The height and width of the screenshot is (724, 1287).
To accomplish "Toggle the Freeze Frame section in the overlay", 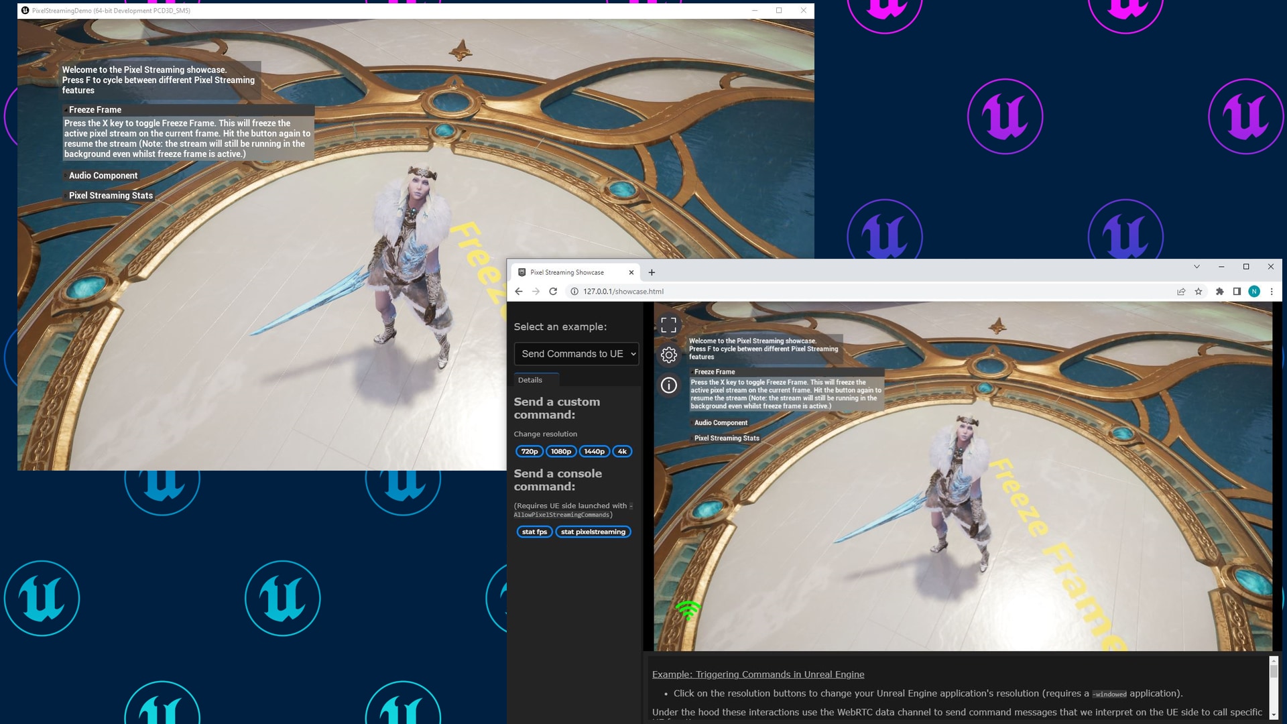I will coord(712,371).
